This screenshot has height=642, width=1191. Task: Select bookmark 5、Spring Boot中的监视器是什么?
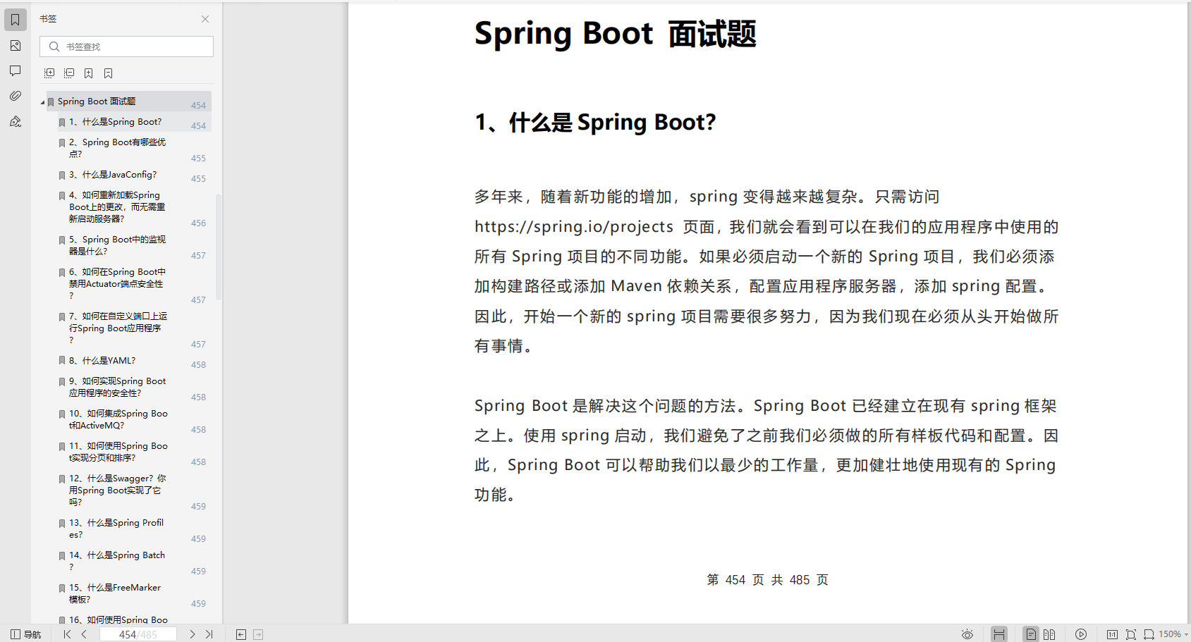(117, 245)
